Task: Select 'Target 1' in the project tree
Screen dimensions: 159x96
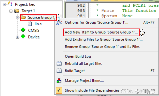Action: [28, 11]
